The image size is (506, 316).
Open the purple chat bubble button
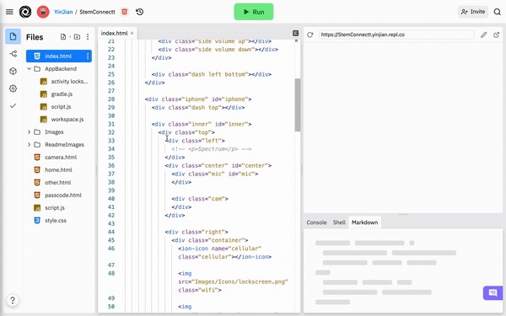[x=493, y=292]
